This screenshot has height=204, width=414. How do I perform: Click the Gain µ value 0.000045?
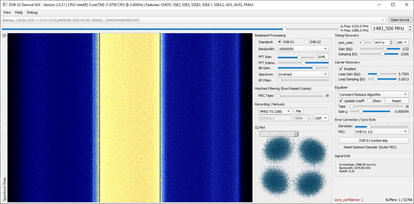[402, 112]
